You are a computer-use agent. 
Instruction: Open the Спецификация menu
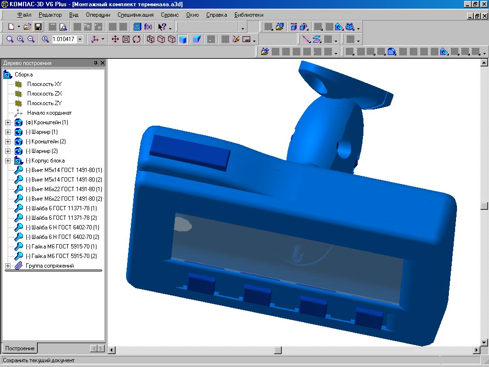tap(135, 15)
